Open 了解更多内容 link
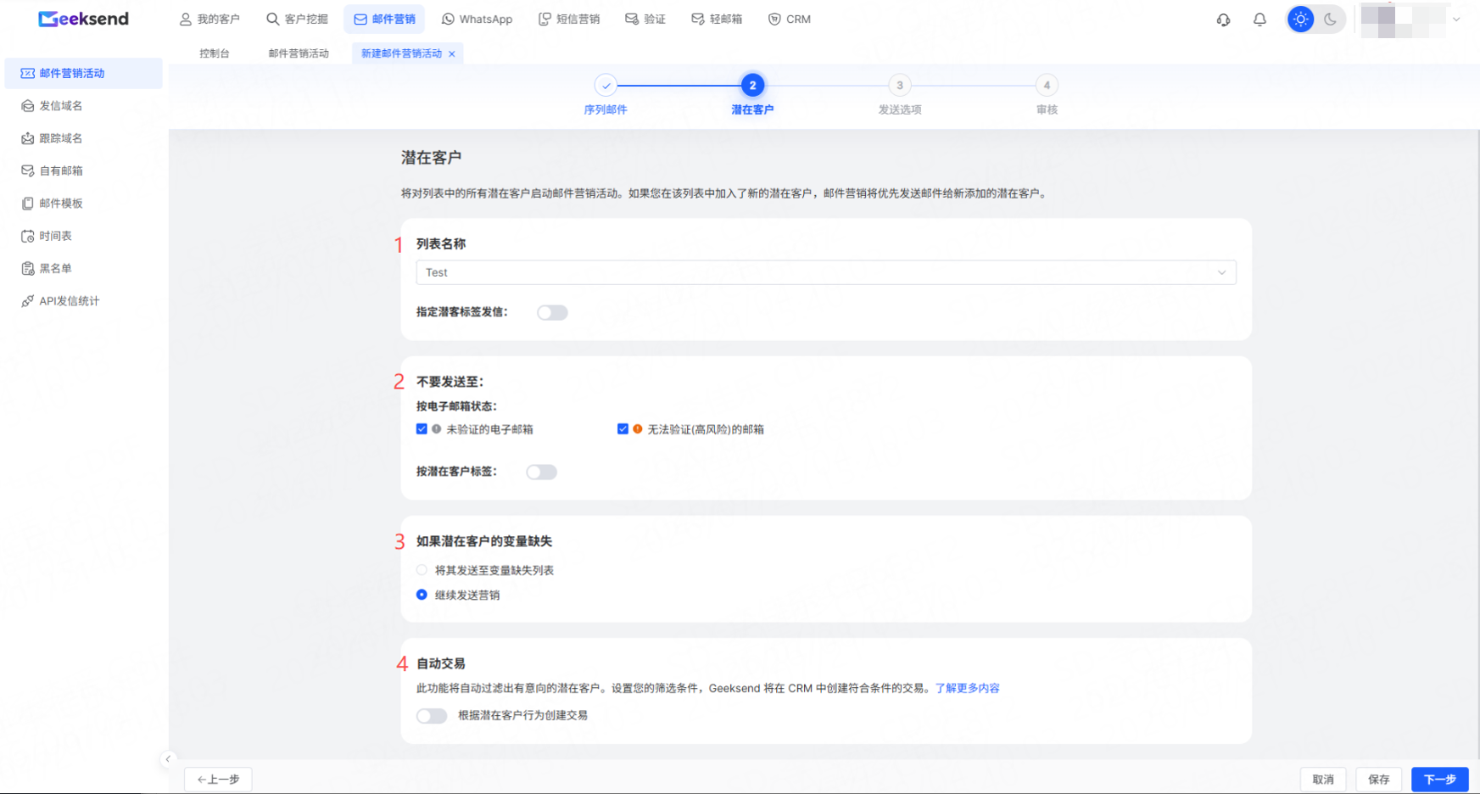1480x794 pixels. (967, 688)
